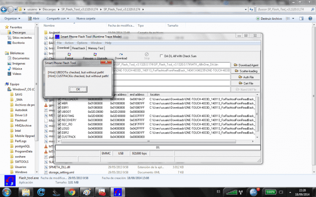Image resolution: width=316 pixels, height=197 pixels.
Task: Open the view options dropdown arrow
Action: [293, 19]
